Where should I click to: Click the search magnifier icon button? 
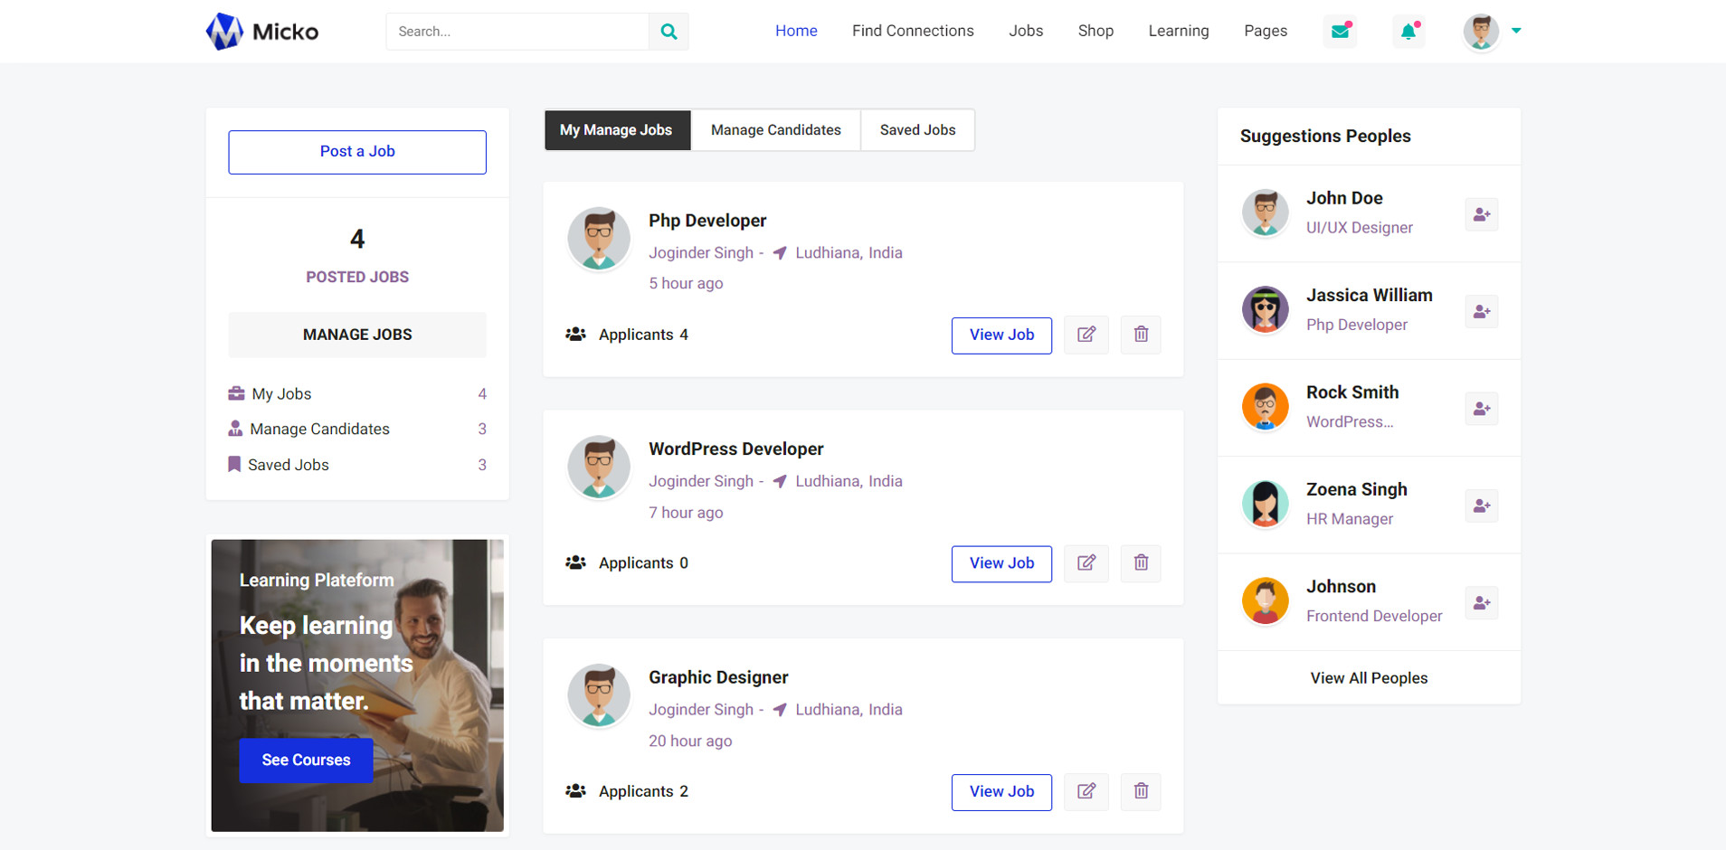coord(669,32)
